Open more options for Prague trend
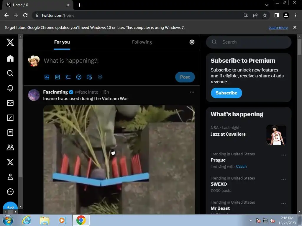 coord(283,155)
